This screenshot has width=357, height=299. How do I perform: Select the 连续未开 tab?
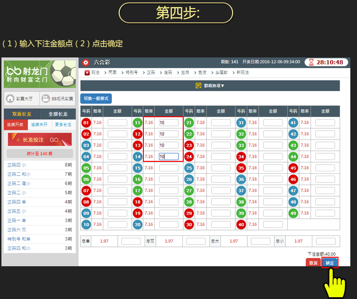click(x=39, y=125)
